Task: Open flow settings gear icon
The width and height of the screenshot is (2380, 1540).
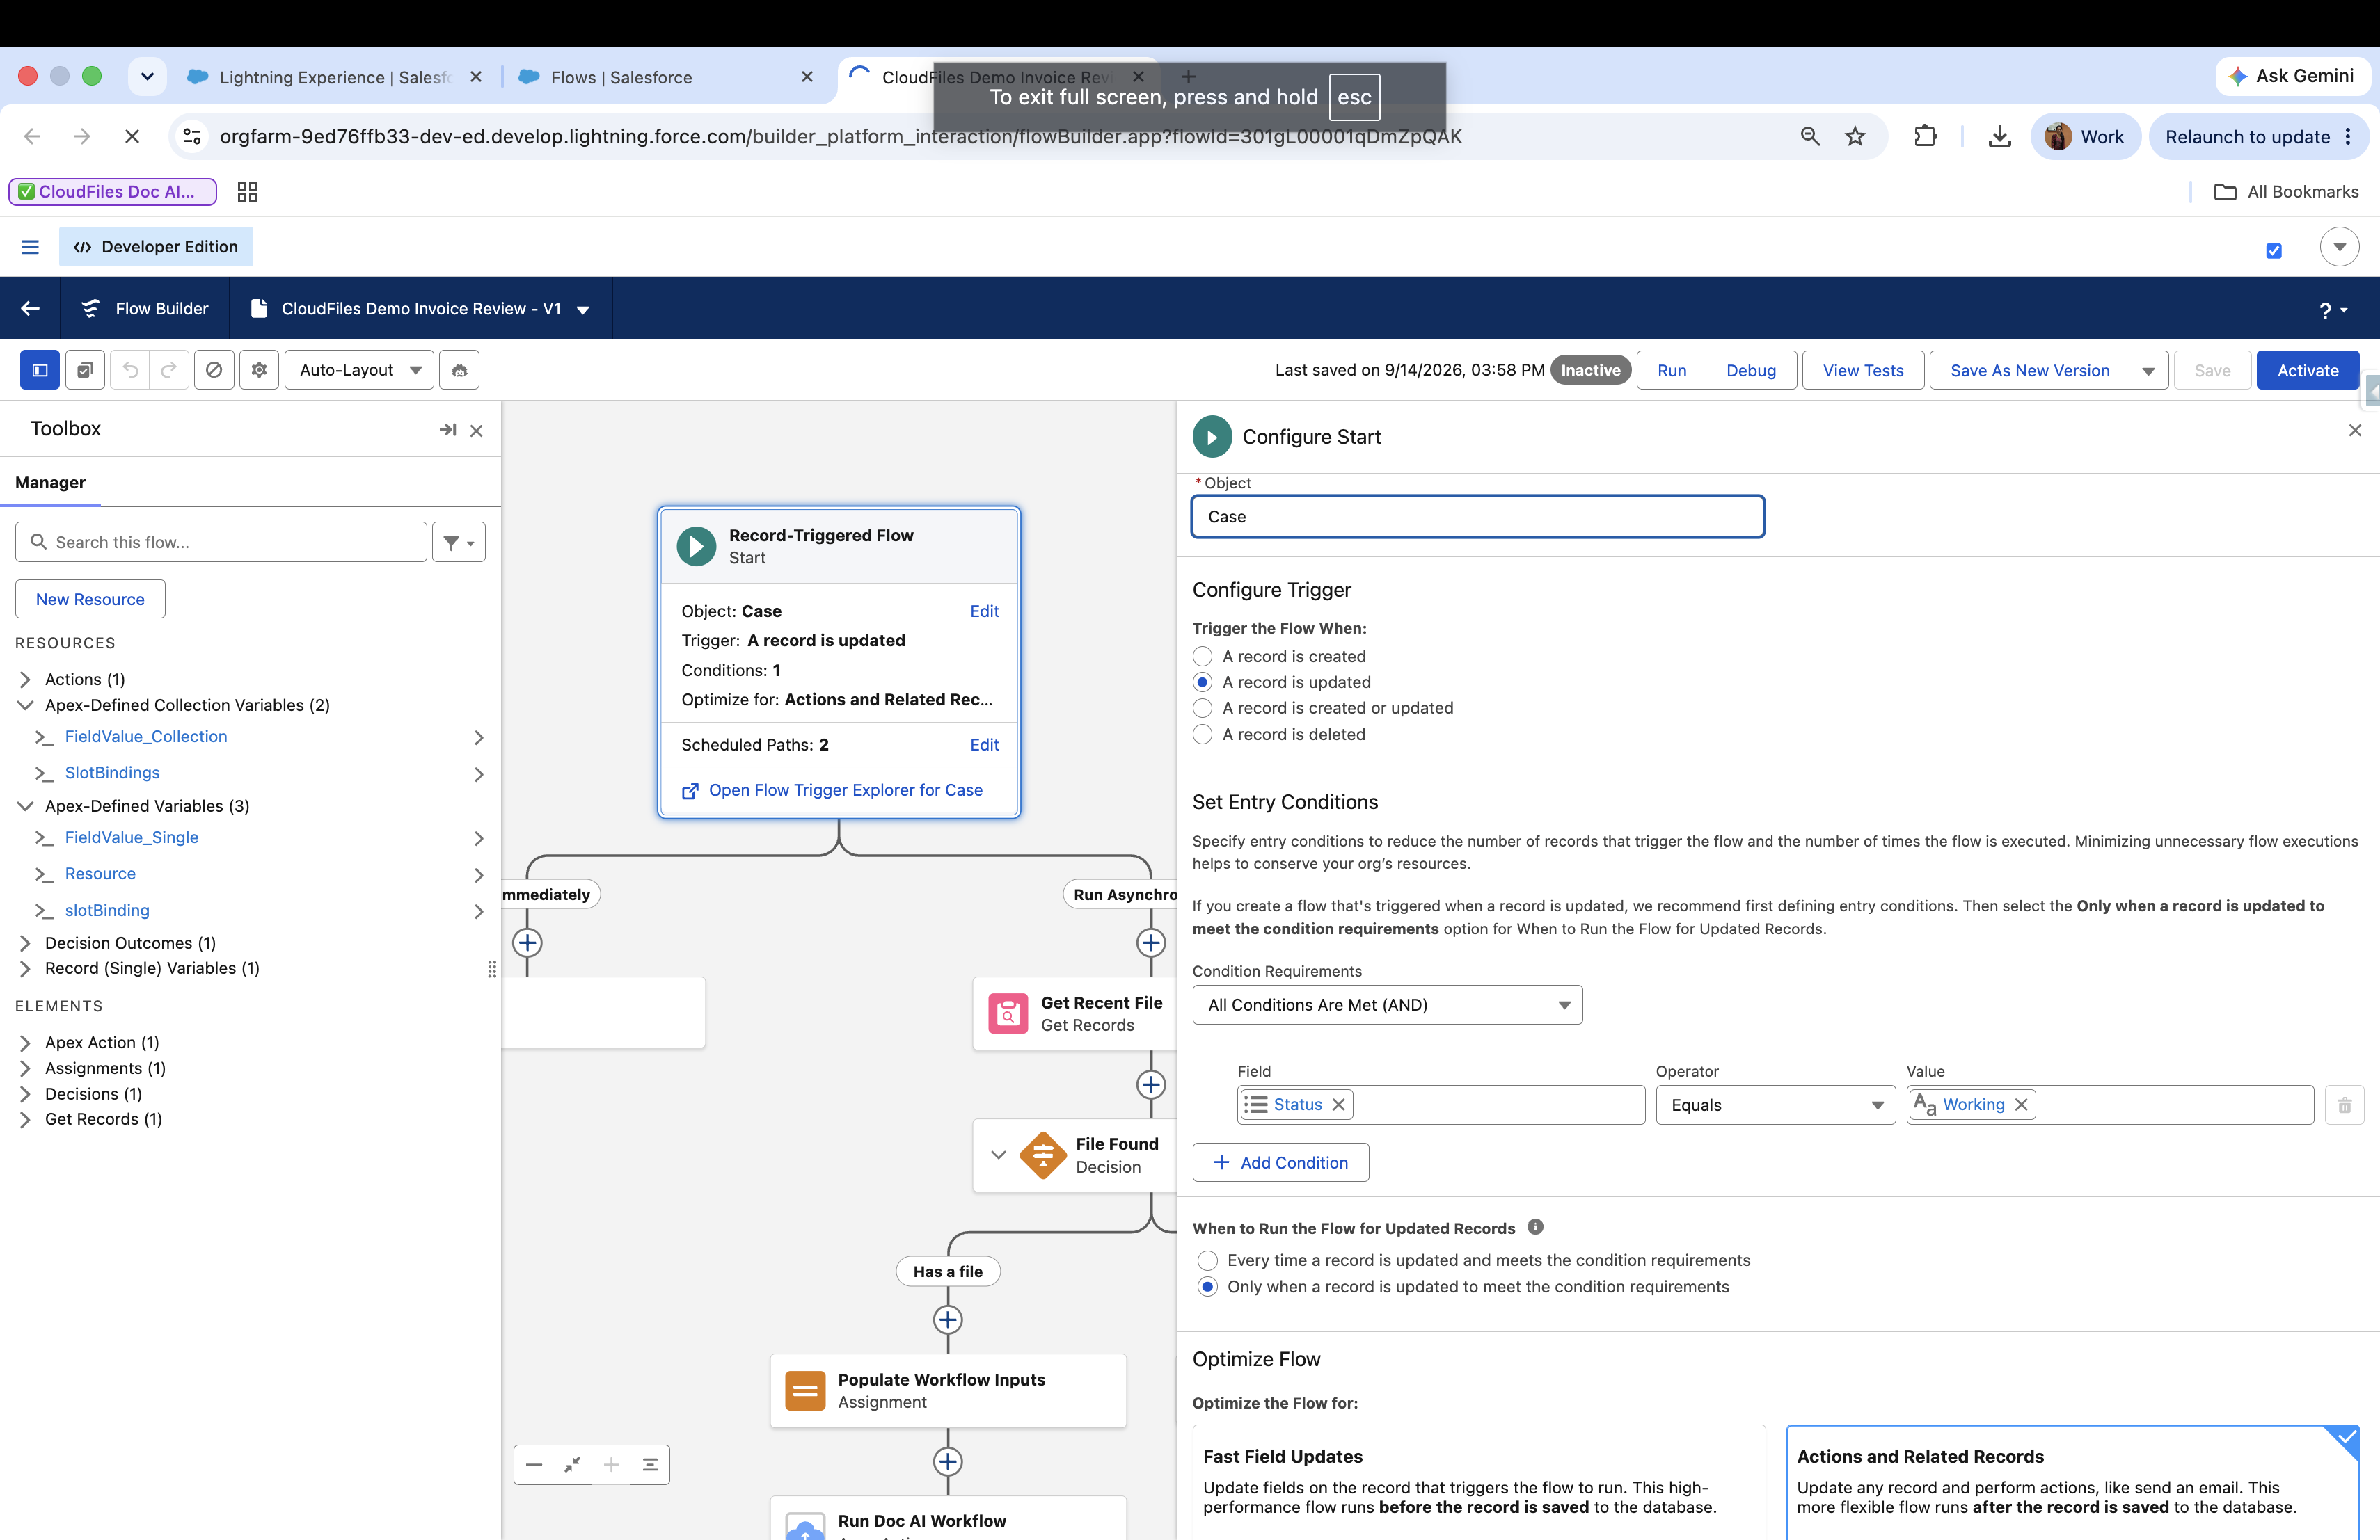Action: [259, 370]
